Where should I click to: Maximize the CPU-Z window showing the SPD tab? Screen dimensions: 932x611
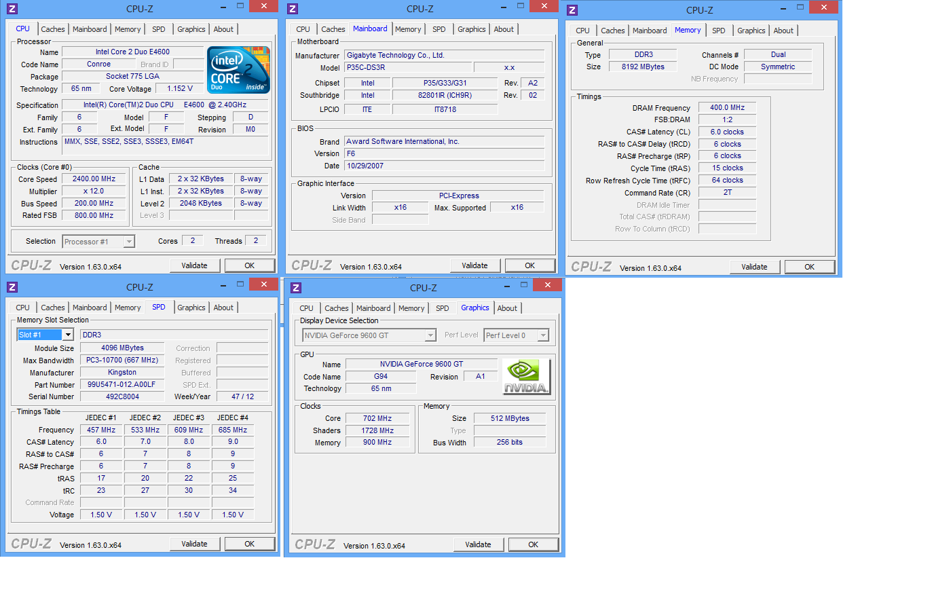(240, 284)
